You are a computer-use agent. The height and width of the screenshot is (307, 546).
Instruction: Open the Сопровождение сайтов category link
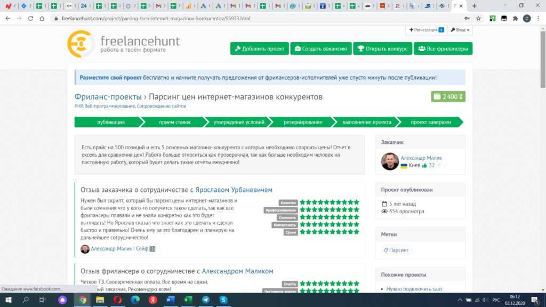(x=161, y=106)
